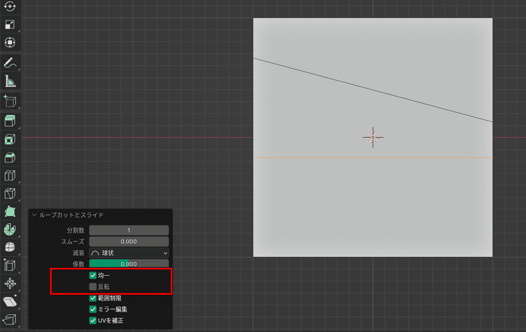This screenshot has height=332, width=526.
Task: Click the 係数 factor slider
Action: [x=129, y=263]
